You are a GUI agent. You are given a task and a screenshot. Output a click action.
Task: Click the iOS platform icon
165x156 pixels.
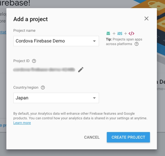point(120,34)
